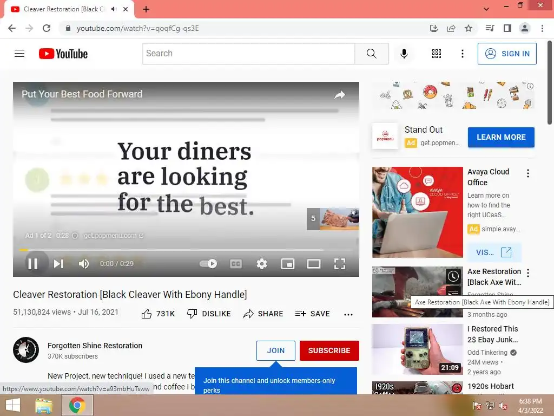The width and height of the screenshot is (554, 416).
Task: Click the share arrow on video overlay
Action: (x=340, y=94)
